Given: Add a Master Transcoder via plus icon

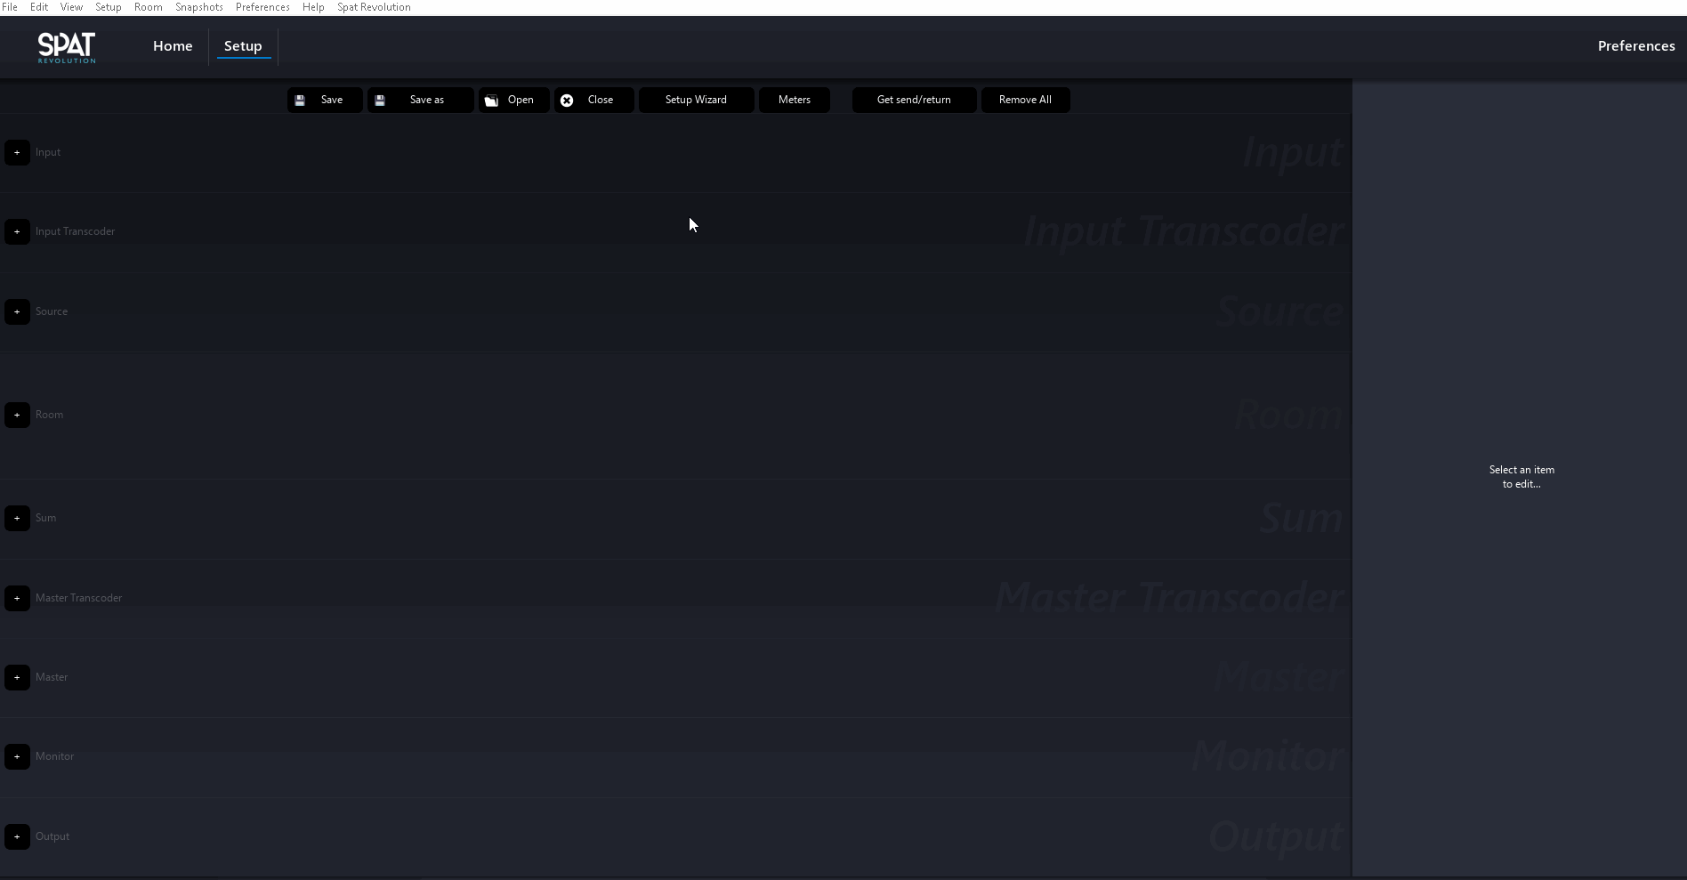Looking at the screenshot, I should click(x=17, y=598).
